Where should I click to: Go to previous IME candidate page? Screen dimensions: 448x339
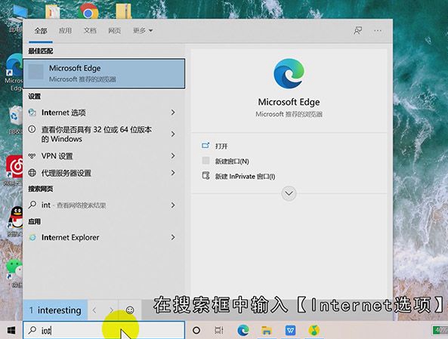94,310
